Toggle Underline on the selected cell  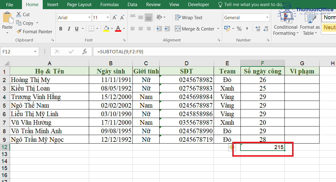coord(76,28)
